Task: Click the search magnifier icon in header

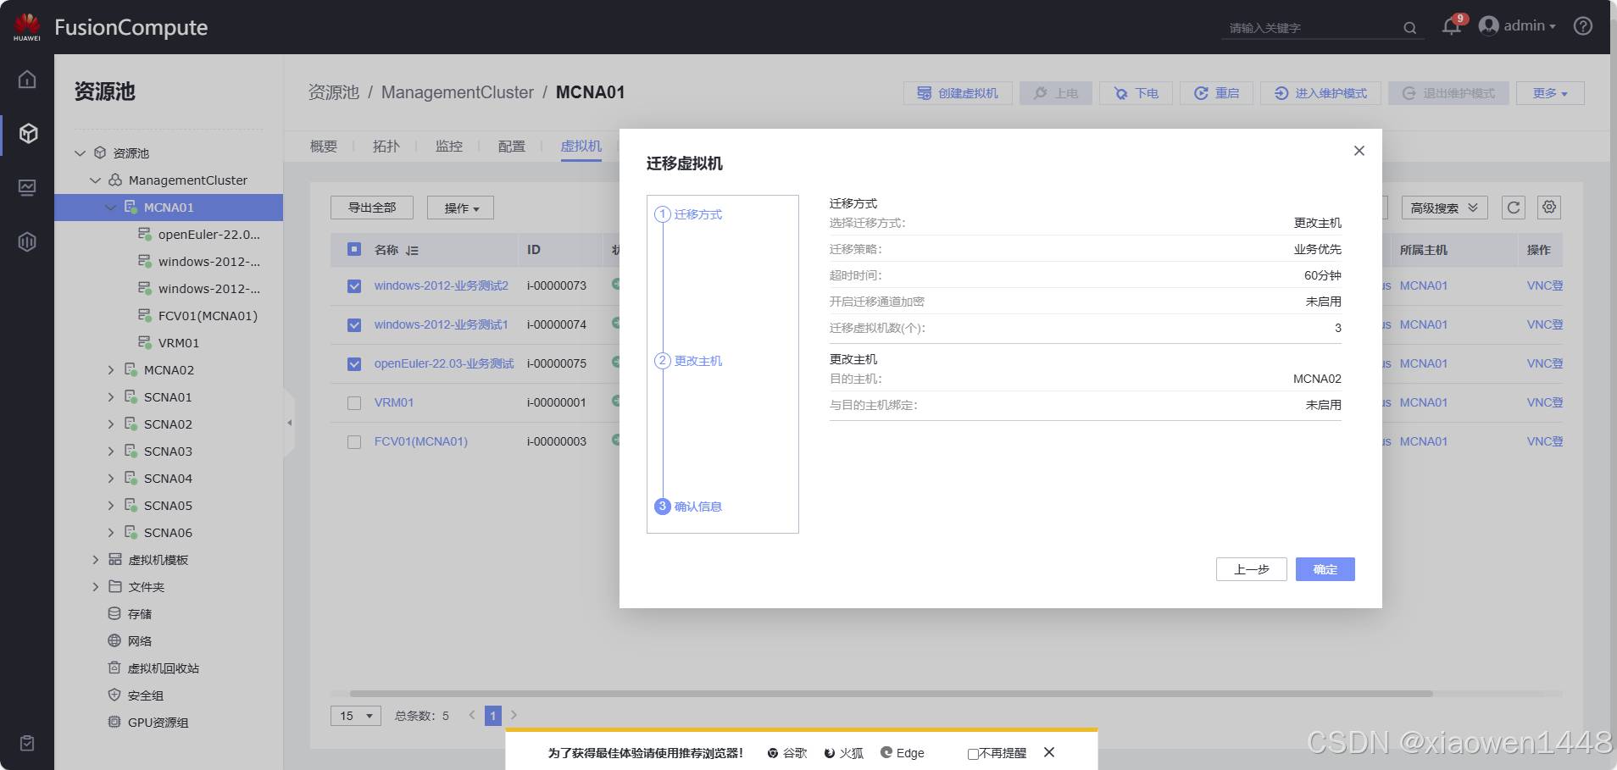Action: click(x=1409, y=28)
